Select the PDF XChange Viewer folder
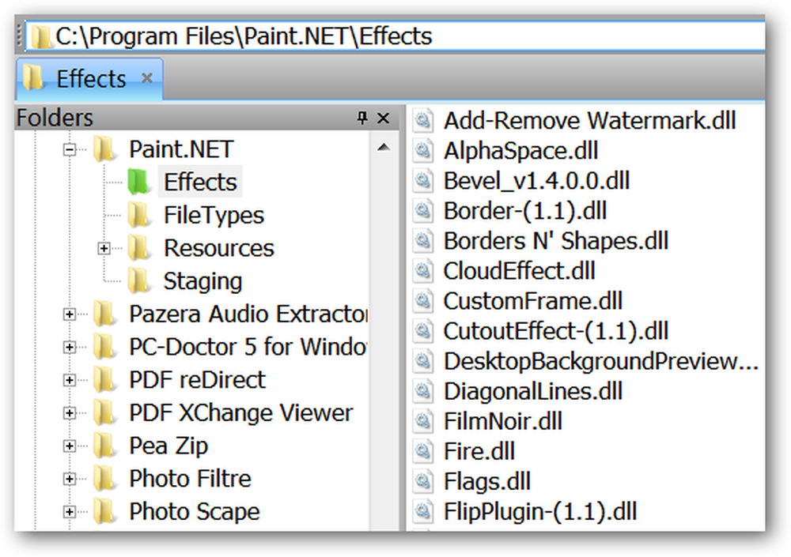This screenshot has width=791, height=557. [241, 413]
